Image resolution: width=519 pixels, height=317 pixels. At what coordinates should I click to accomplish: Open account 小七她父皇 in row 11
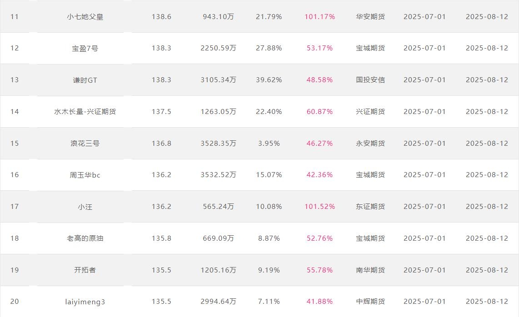pos(85,16)
